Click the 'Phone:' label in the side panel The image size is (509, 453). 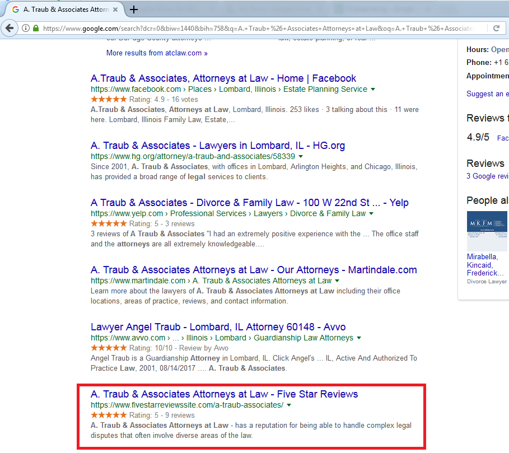coord(479,62)
